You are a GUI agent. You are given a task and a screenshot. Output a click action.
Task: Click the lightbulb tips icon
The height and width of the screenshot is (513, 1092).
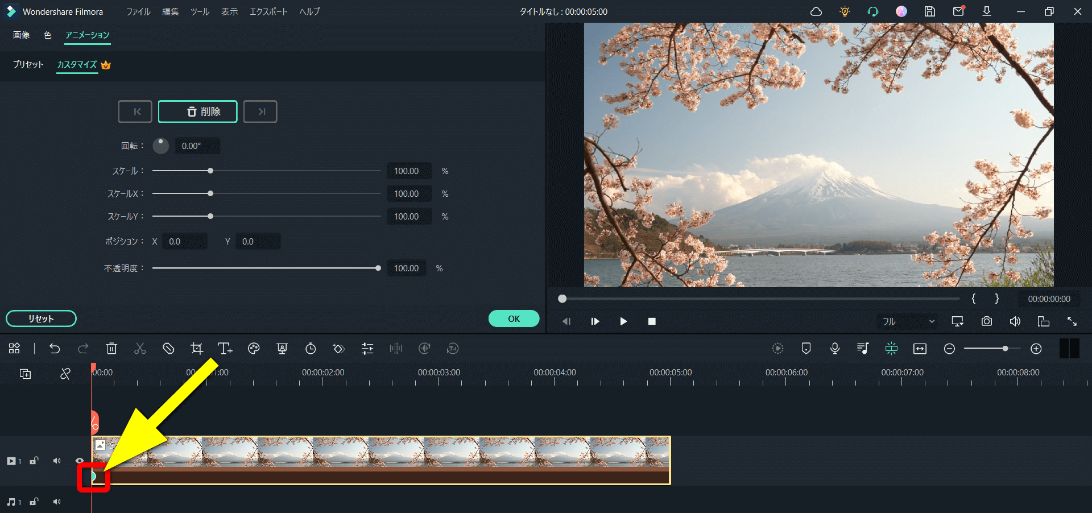coord(845,11)
